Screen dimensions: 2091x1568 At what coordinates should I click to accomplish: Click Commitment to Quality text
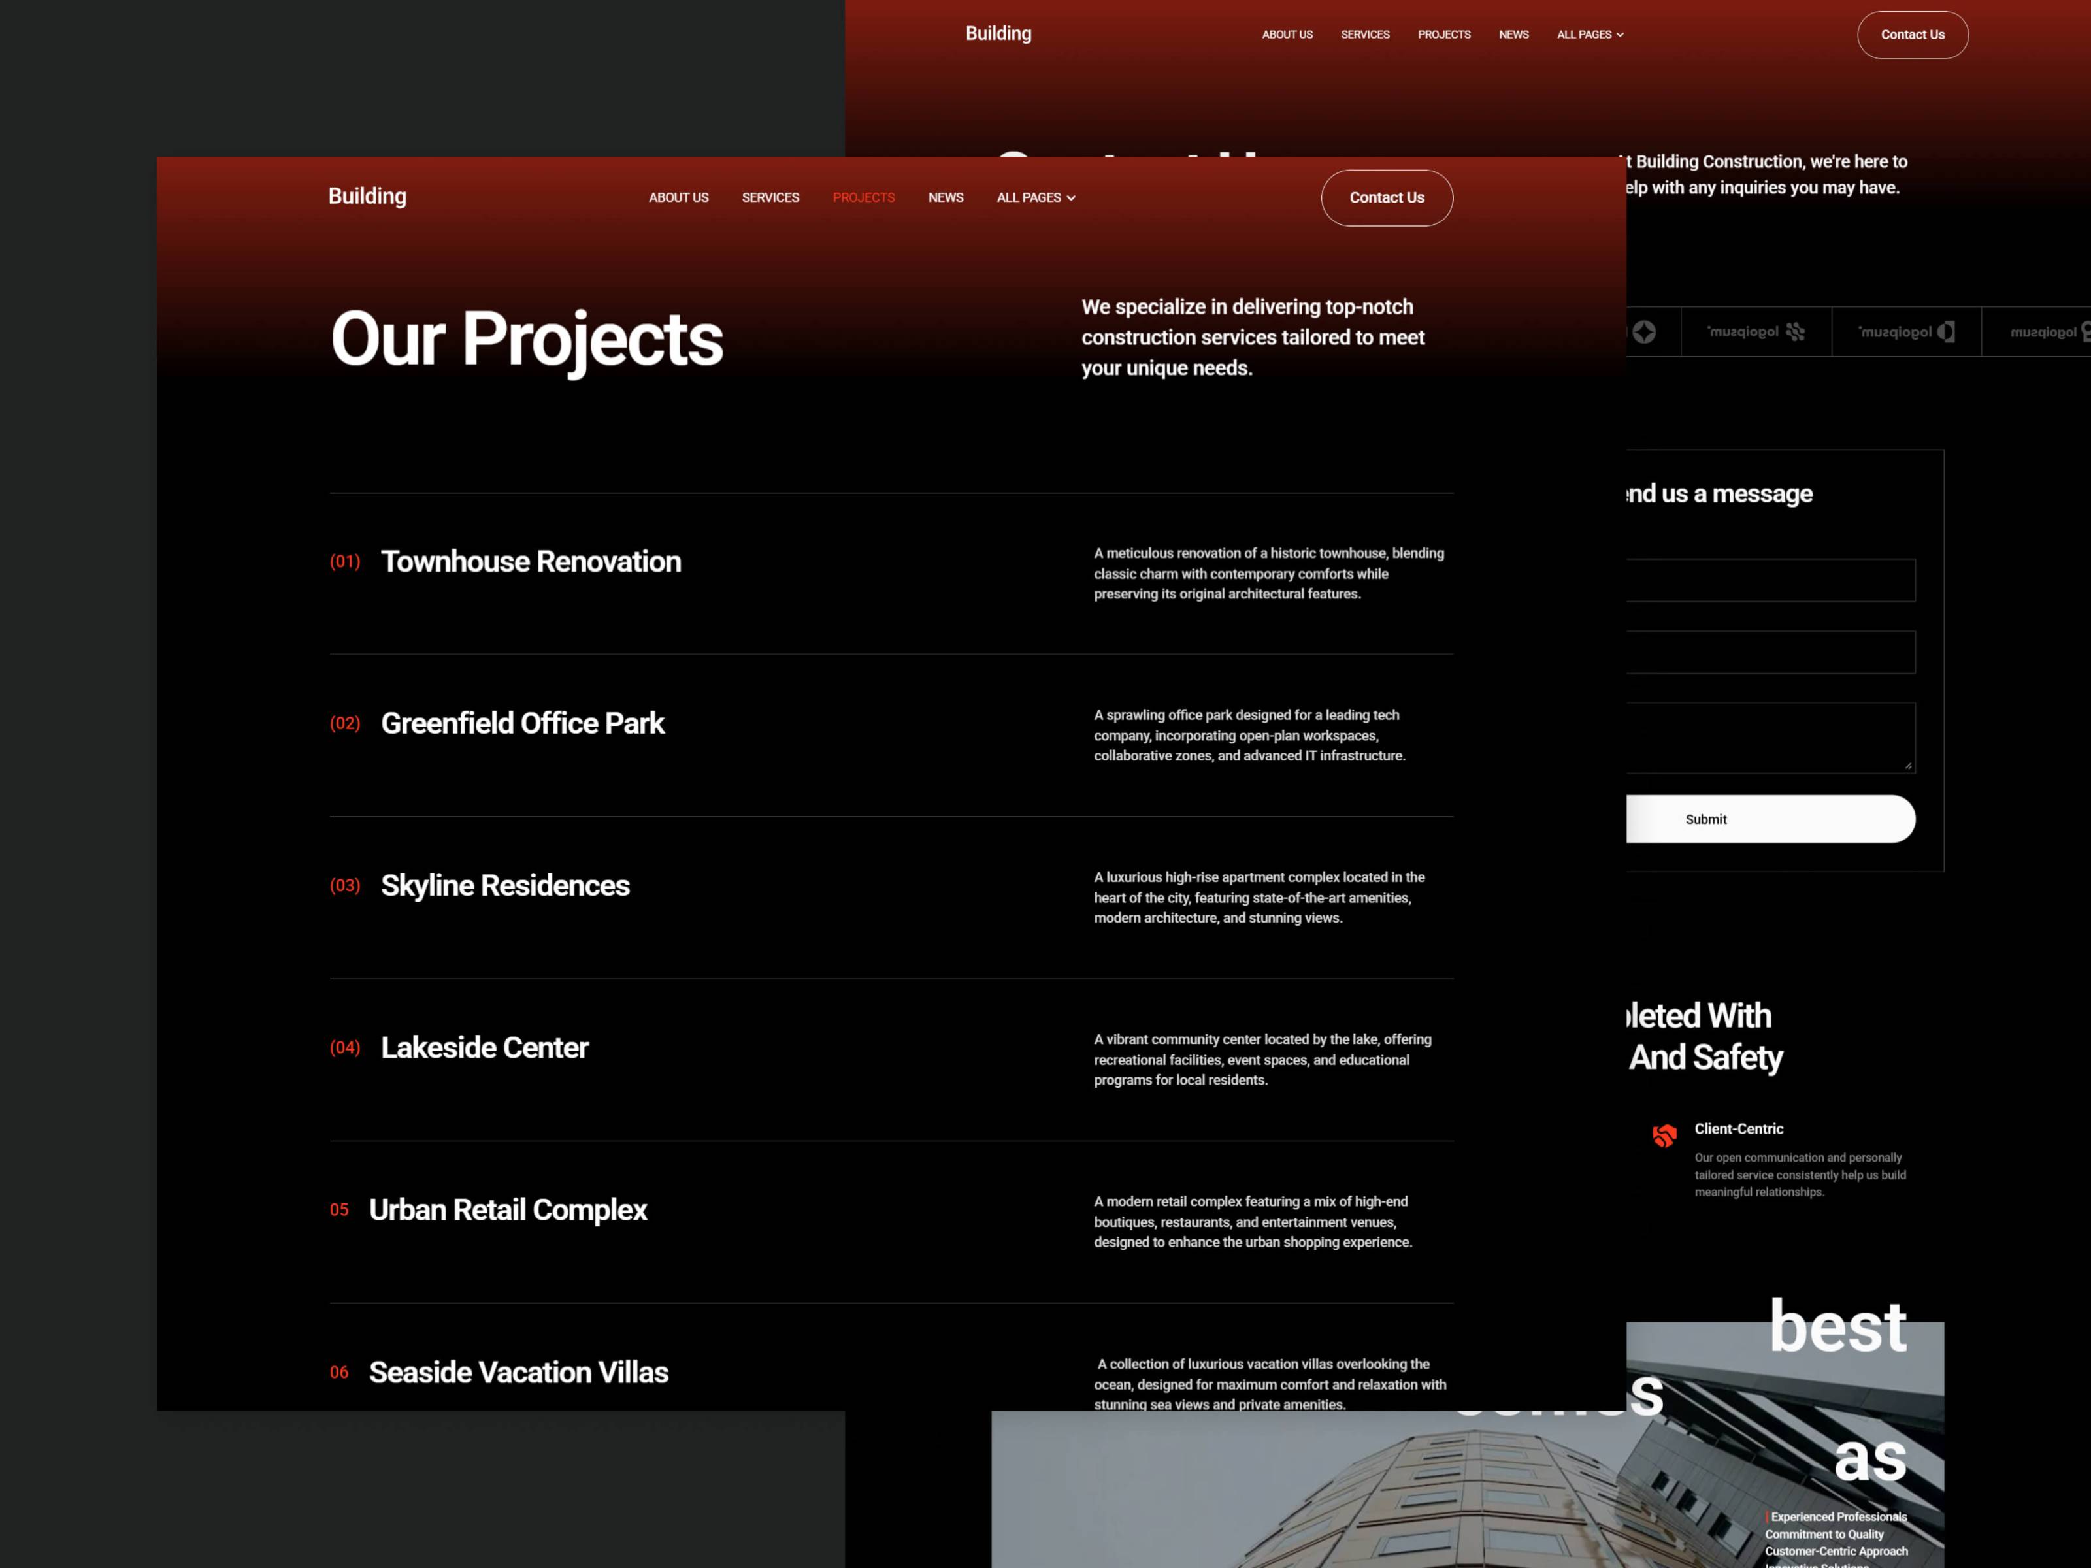[x=1824, y=1534]
